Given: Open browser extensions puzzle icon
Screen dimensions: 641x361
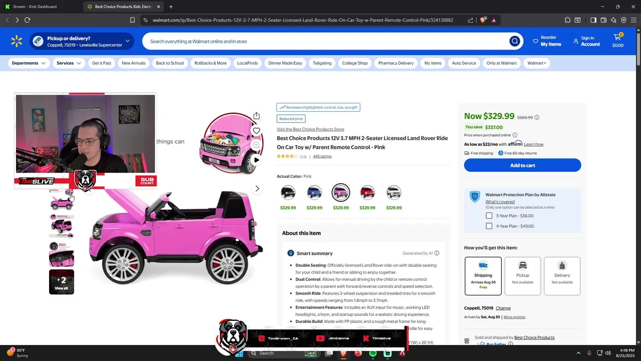Looking at the screenshot, I should 567,20.
